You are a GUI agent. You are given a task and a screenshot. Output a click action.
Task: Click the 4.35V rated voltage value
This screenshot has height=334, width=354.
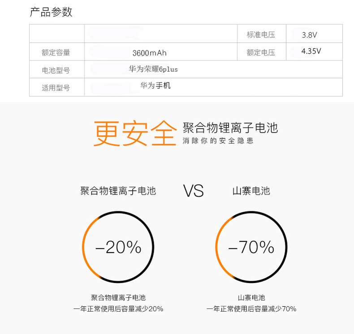point(311,51)
